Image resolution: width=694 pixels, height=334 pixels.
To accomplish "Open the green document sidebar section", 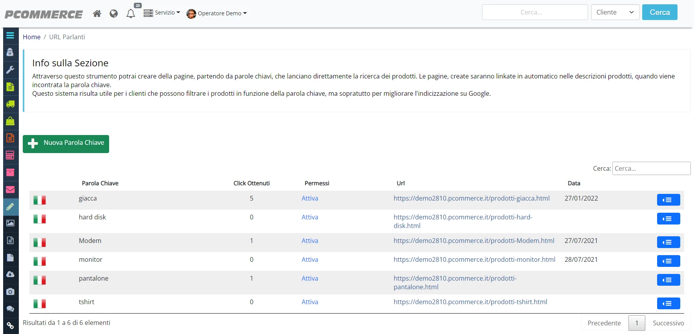I will 10,87.
